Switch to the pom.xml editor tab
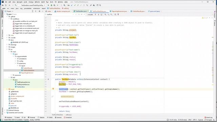This screenshot has width=217, height=122. (155, 11)
